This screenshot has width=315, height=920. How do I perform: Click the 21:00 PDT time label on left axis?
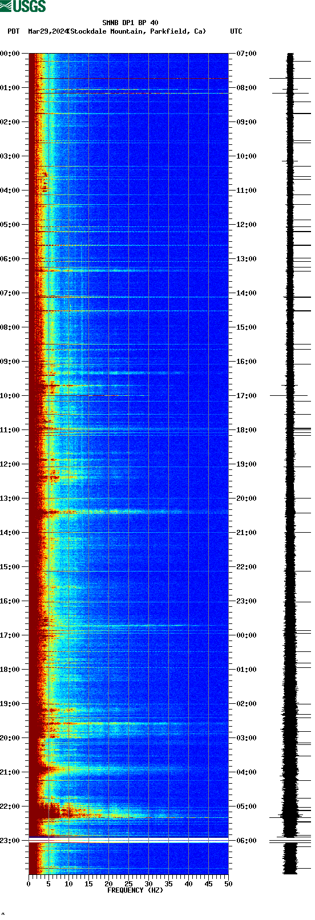pyautogui.click(x=10, y=772)
